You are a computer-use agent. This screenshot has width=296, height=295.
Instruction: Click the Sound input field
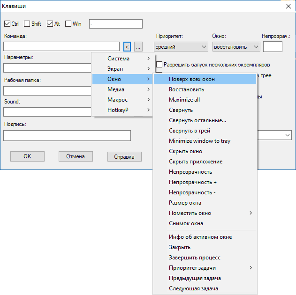[47, 112]
